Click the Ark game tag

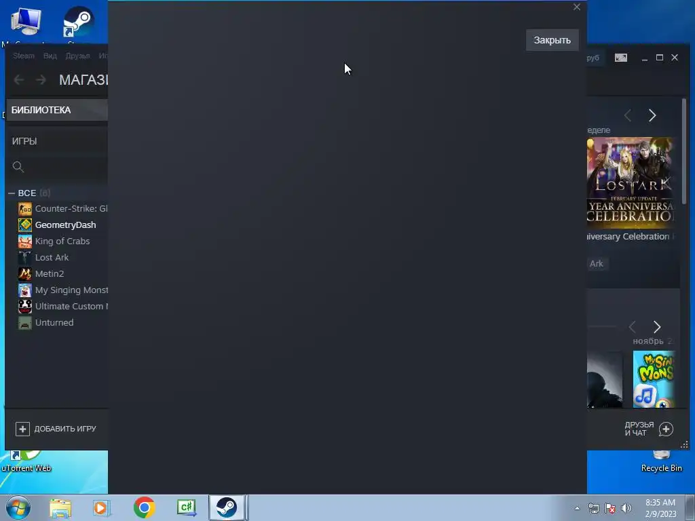[597, 264]
